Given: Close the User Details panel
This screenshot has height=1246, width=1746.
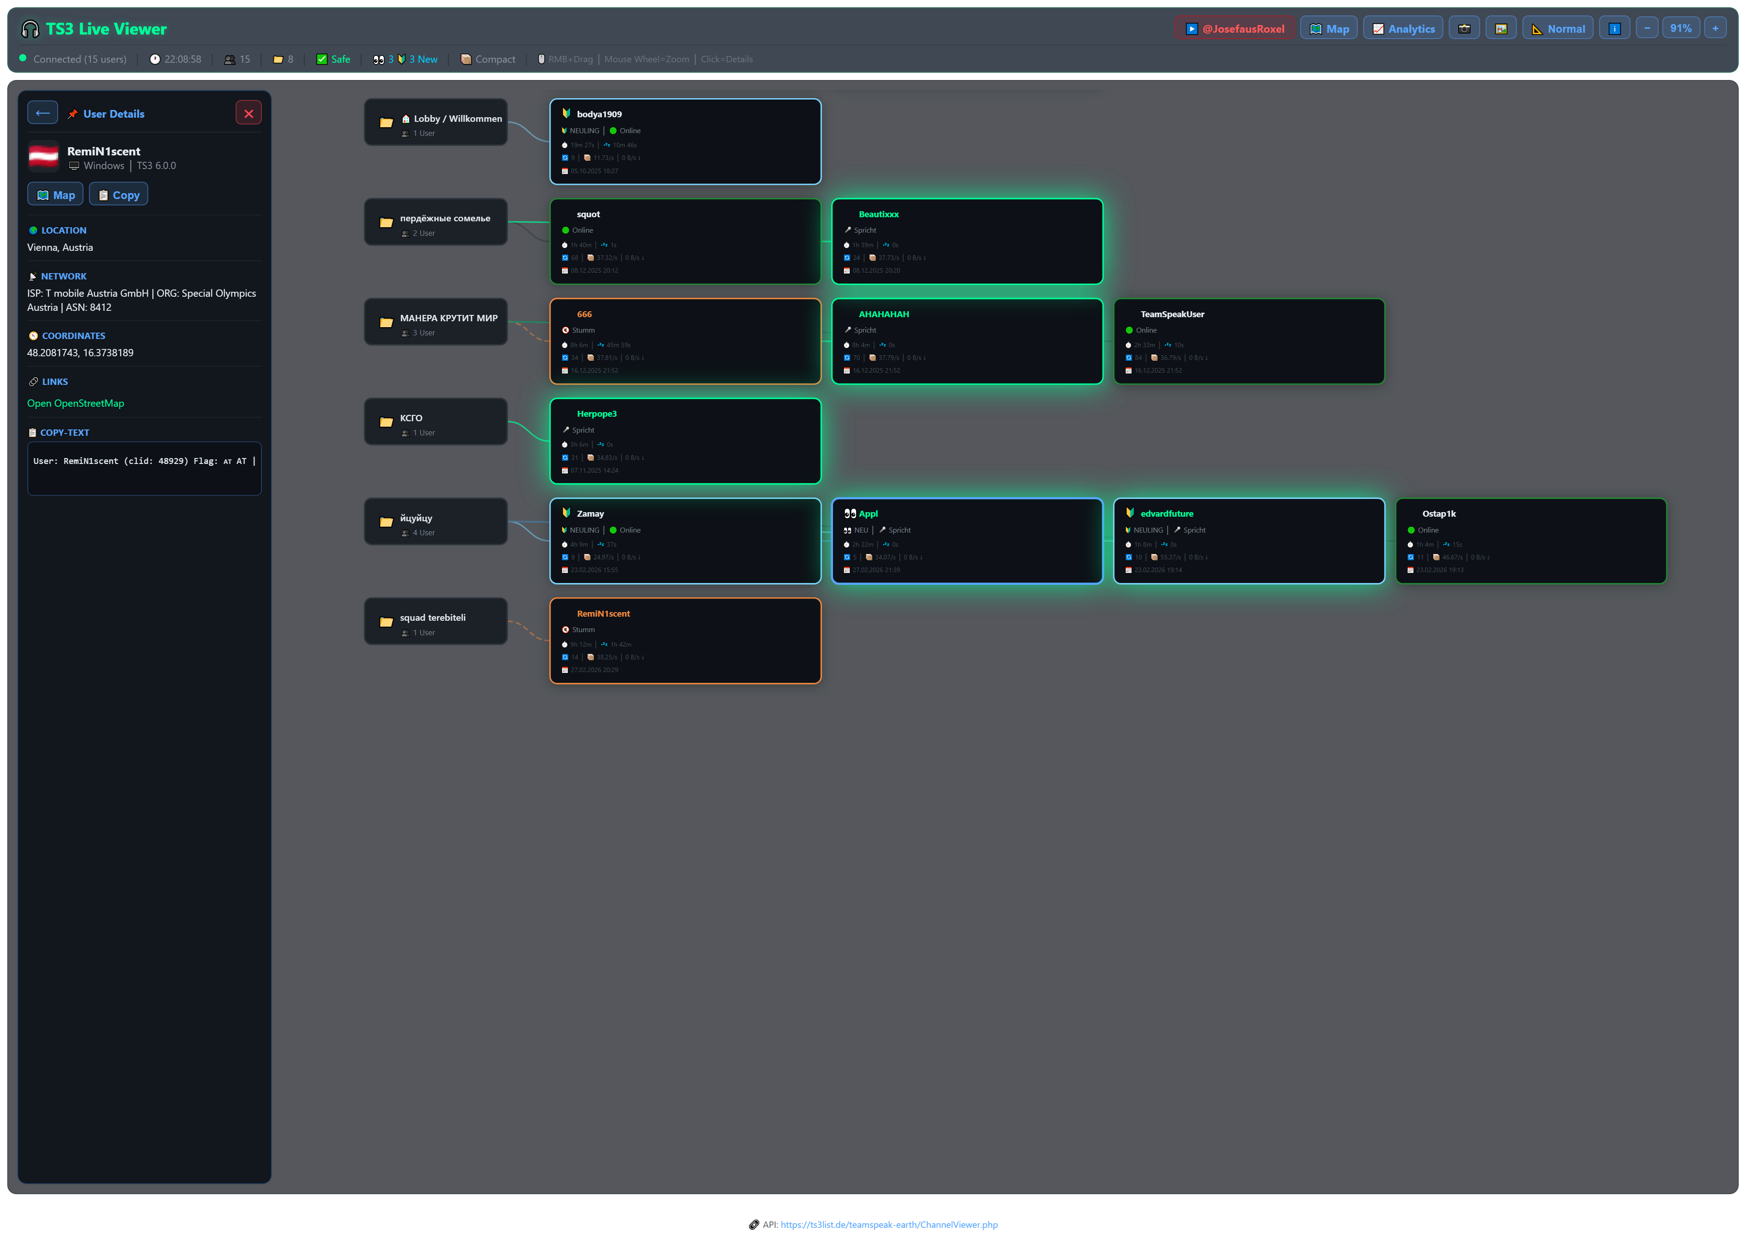Looking at the screenshot, I should point(248,114).
